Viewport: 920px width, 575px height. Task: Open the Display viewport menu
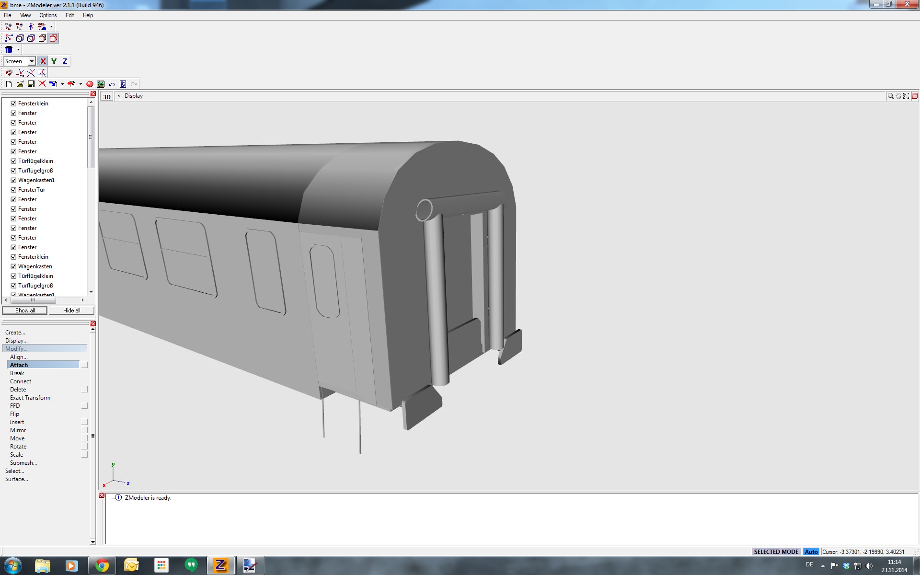click(134, 96)
